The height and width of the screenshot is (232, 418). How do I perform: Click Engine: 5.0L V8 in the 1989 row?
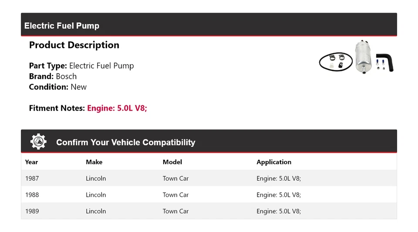(279, 212)
